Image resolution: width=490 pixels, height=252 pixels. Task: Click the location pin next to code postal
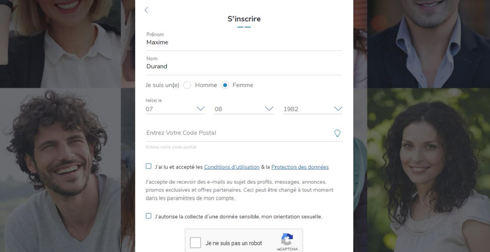click(x=337, y=133)
